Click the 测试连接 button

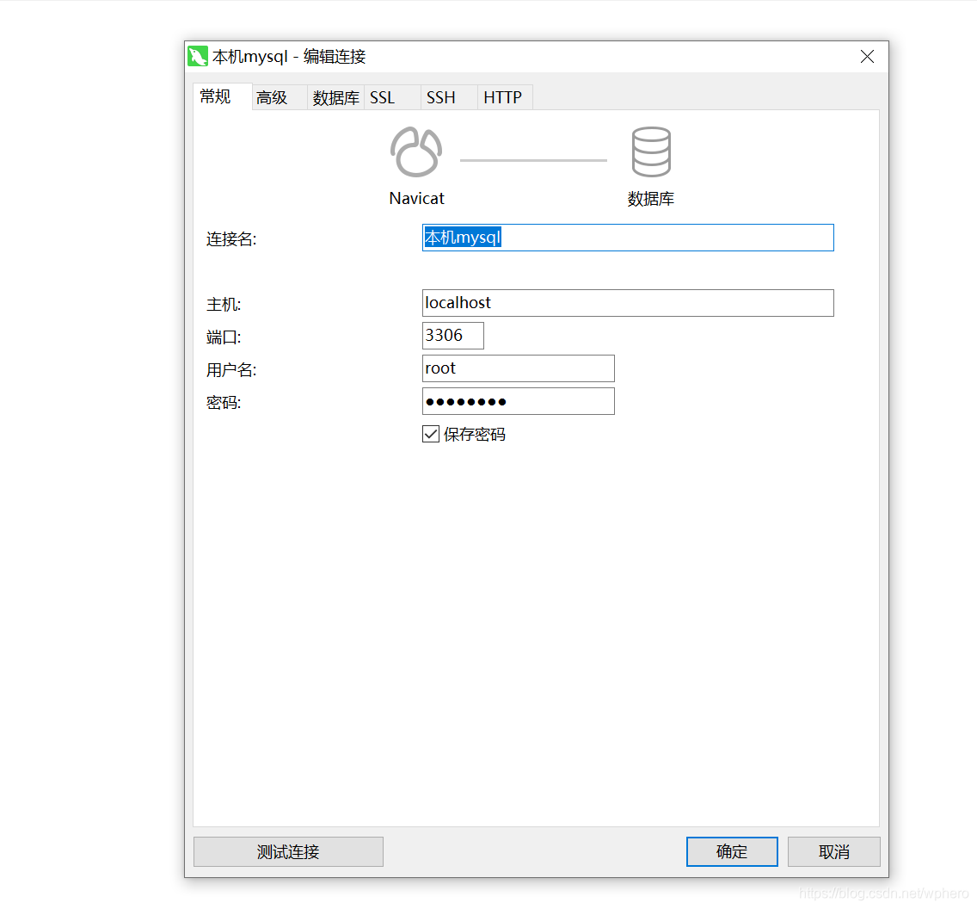point(288,851)
